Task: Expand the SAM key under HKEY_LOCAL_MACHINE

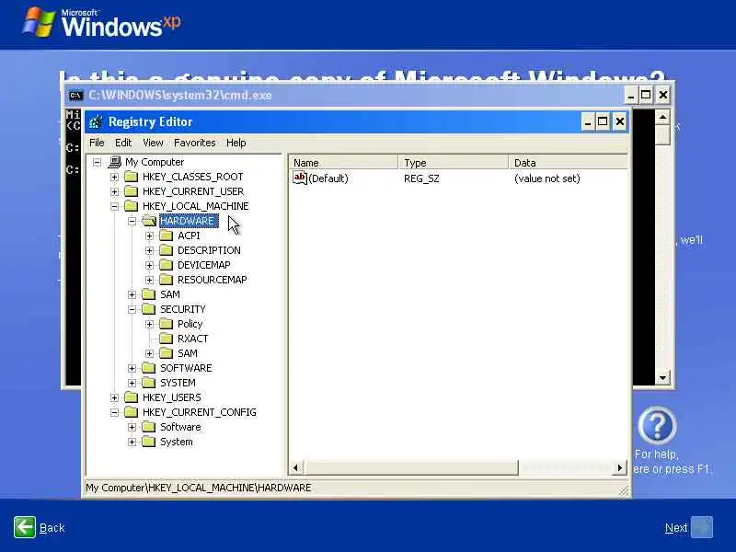Action: coord(132,294)
